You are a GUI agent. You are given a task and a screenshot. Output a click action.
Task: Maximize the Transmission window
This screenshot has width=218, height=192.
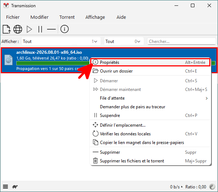tap(193, 5)
